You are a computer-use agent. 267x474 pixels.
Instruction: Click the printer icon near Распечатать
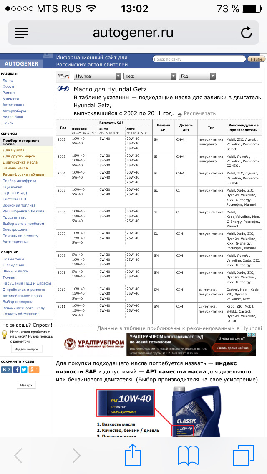click(x=180, y=114)
